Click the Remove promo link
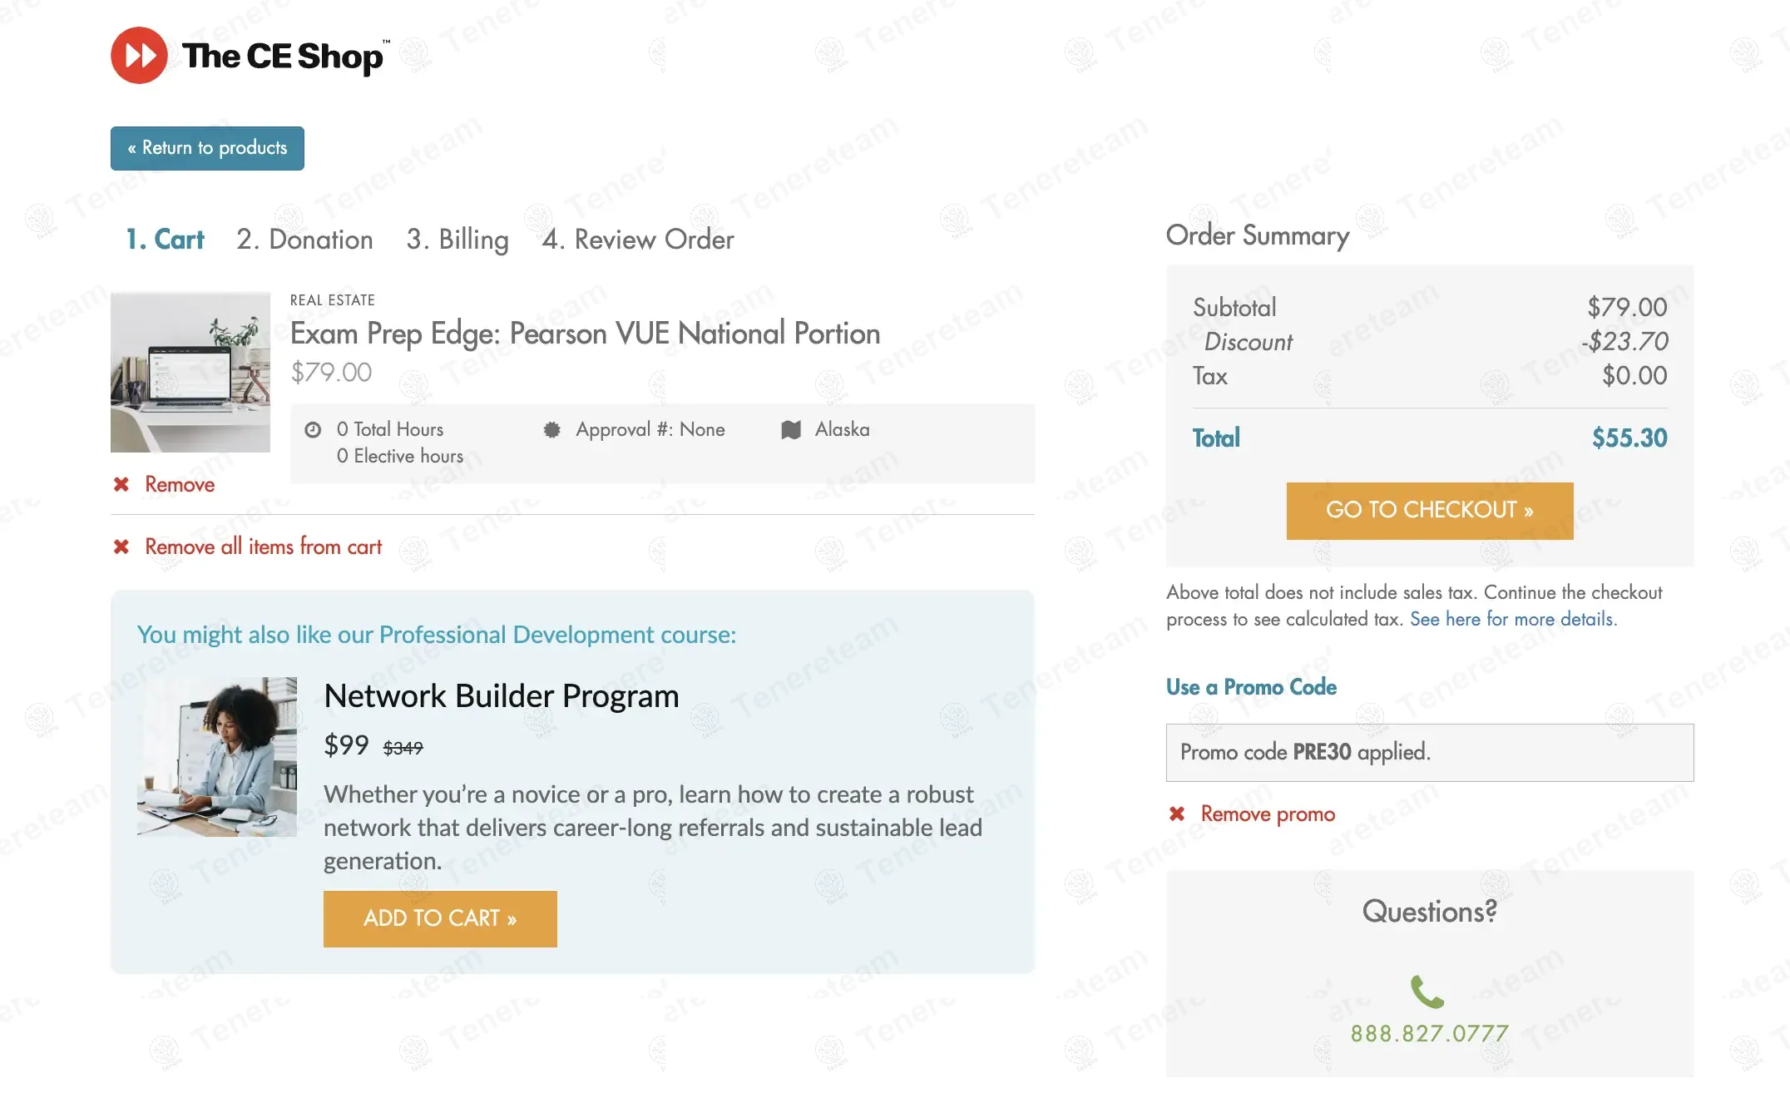The image size is (1790, 1113). pos(1267,814)
